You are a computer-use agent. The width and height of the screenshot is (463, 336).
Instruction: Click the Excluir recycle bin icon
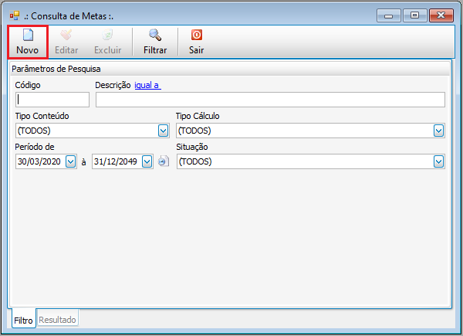[x=107, y=35]
